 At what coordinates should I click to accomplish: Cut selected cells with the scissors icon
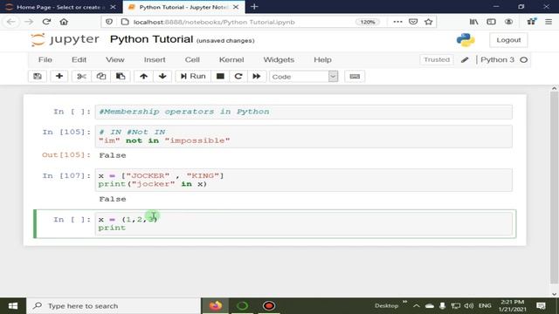pyautogui.click(x=81, y=76)
